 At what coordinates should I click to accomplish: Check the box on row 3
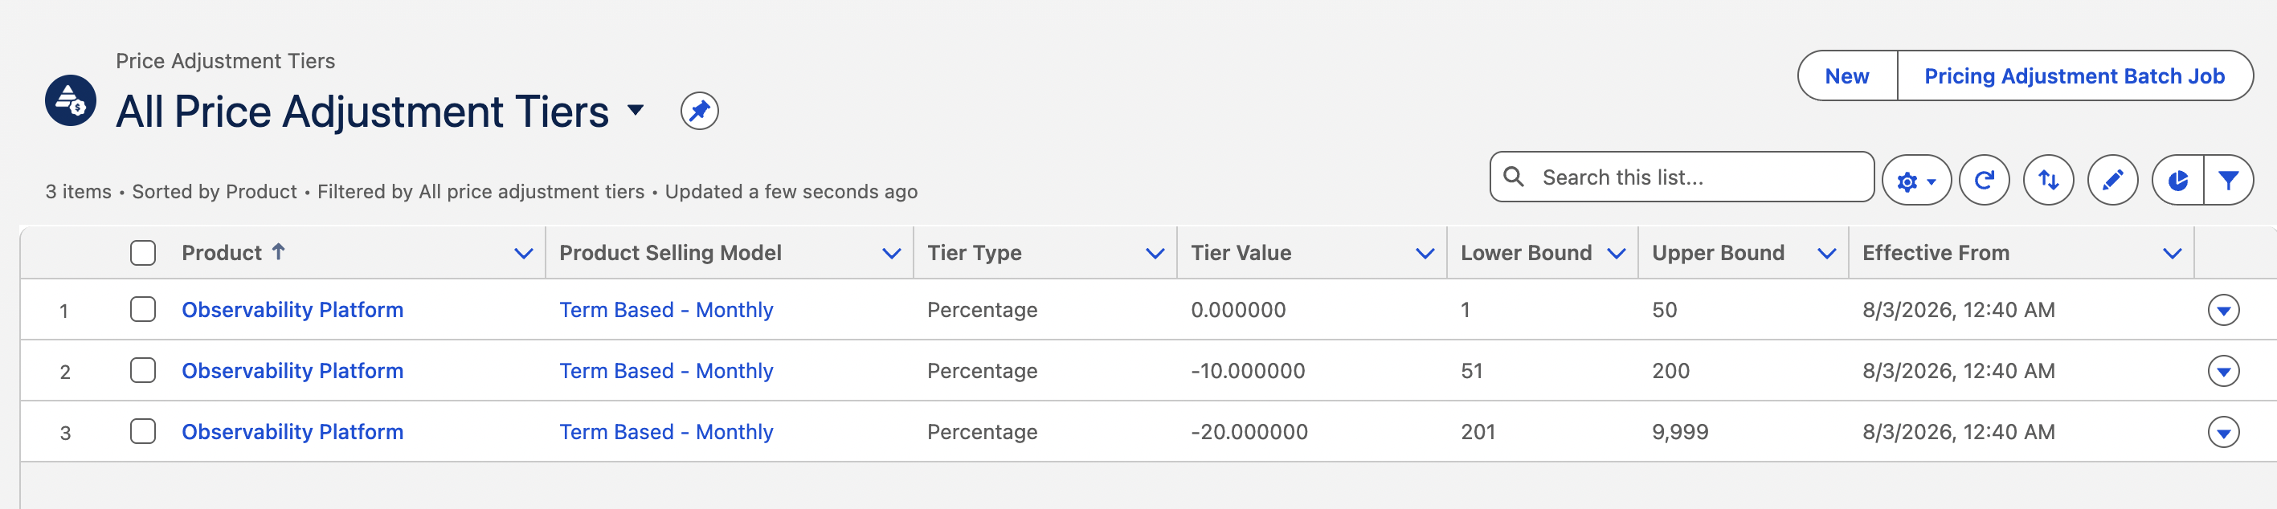point(142,431)
